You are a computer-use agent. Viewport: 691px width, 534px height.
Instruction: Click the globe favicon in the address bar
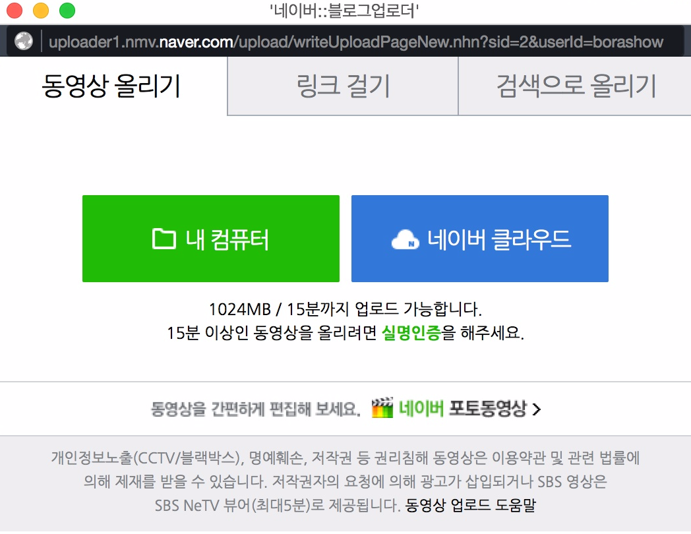coord(23,42)
